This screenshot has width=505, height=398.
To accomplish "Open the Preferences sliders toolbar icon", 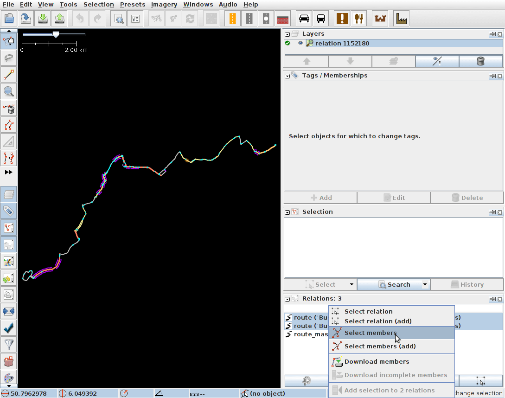I will point(135,19).
